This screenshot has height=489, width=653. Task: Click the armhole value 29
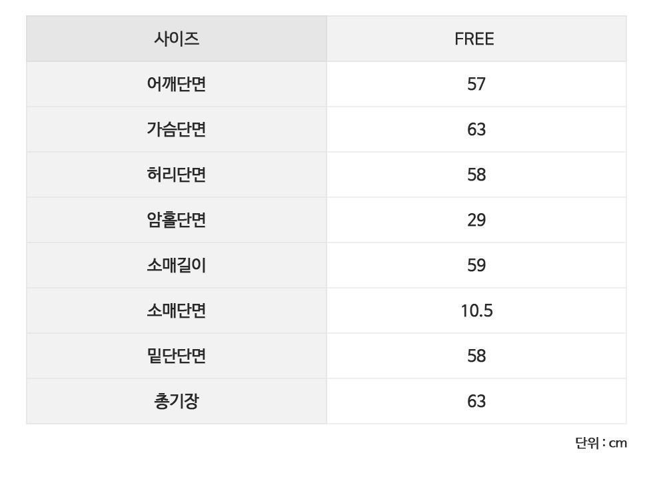(476, 221)
